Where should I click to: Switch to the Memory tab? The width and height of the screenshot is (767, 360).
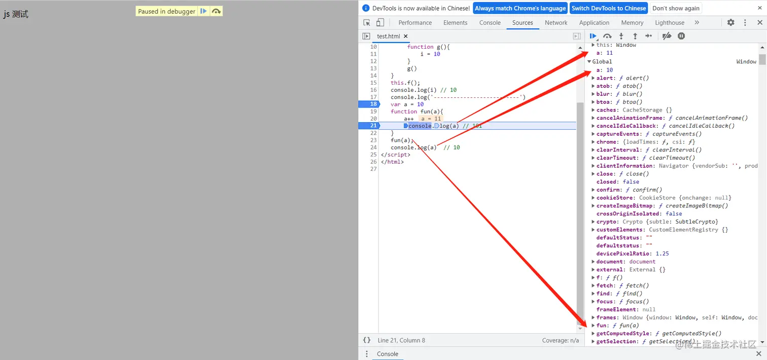point(632,22)
